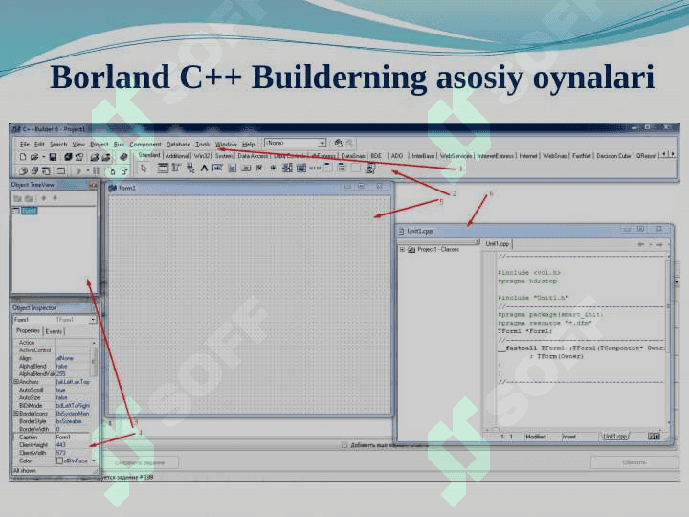Switch to the Additional palette tab
The height and width of the screenshot is (517, 689).
[x=177, y=156]
